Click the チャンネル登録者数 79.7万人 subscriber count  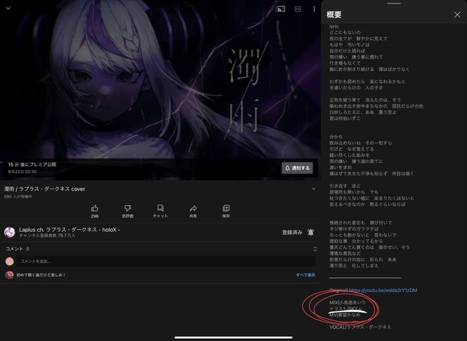click(x=47, y=235)
